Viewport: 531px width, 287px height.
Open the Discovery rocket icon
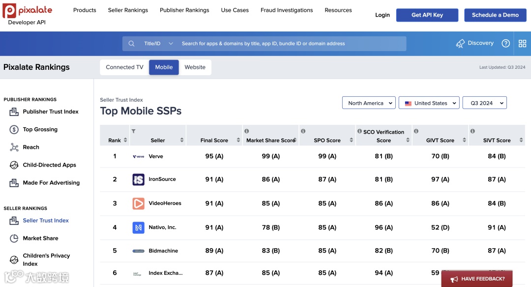tap(460, 43)
